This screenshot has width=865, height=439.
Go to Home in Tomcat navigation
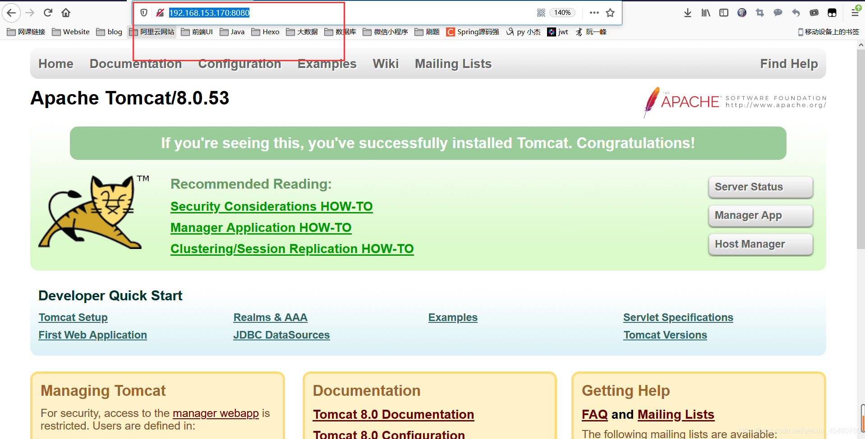point(56,64)
